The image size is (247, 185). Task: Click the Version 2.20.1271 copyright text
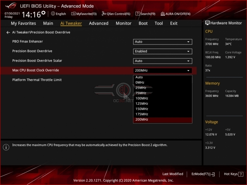tap(123, 180)
